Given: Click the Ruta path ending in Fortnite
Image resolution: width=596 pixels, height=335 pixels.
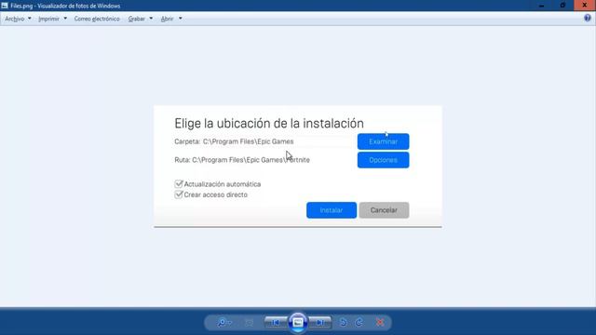Looking at the screenshot, I should [x=251, y=160].
